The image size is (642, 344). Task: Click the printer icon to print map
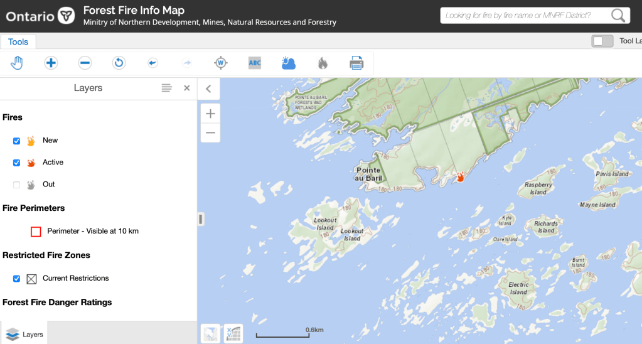[356, 63]
